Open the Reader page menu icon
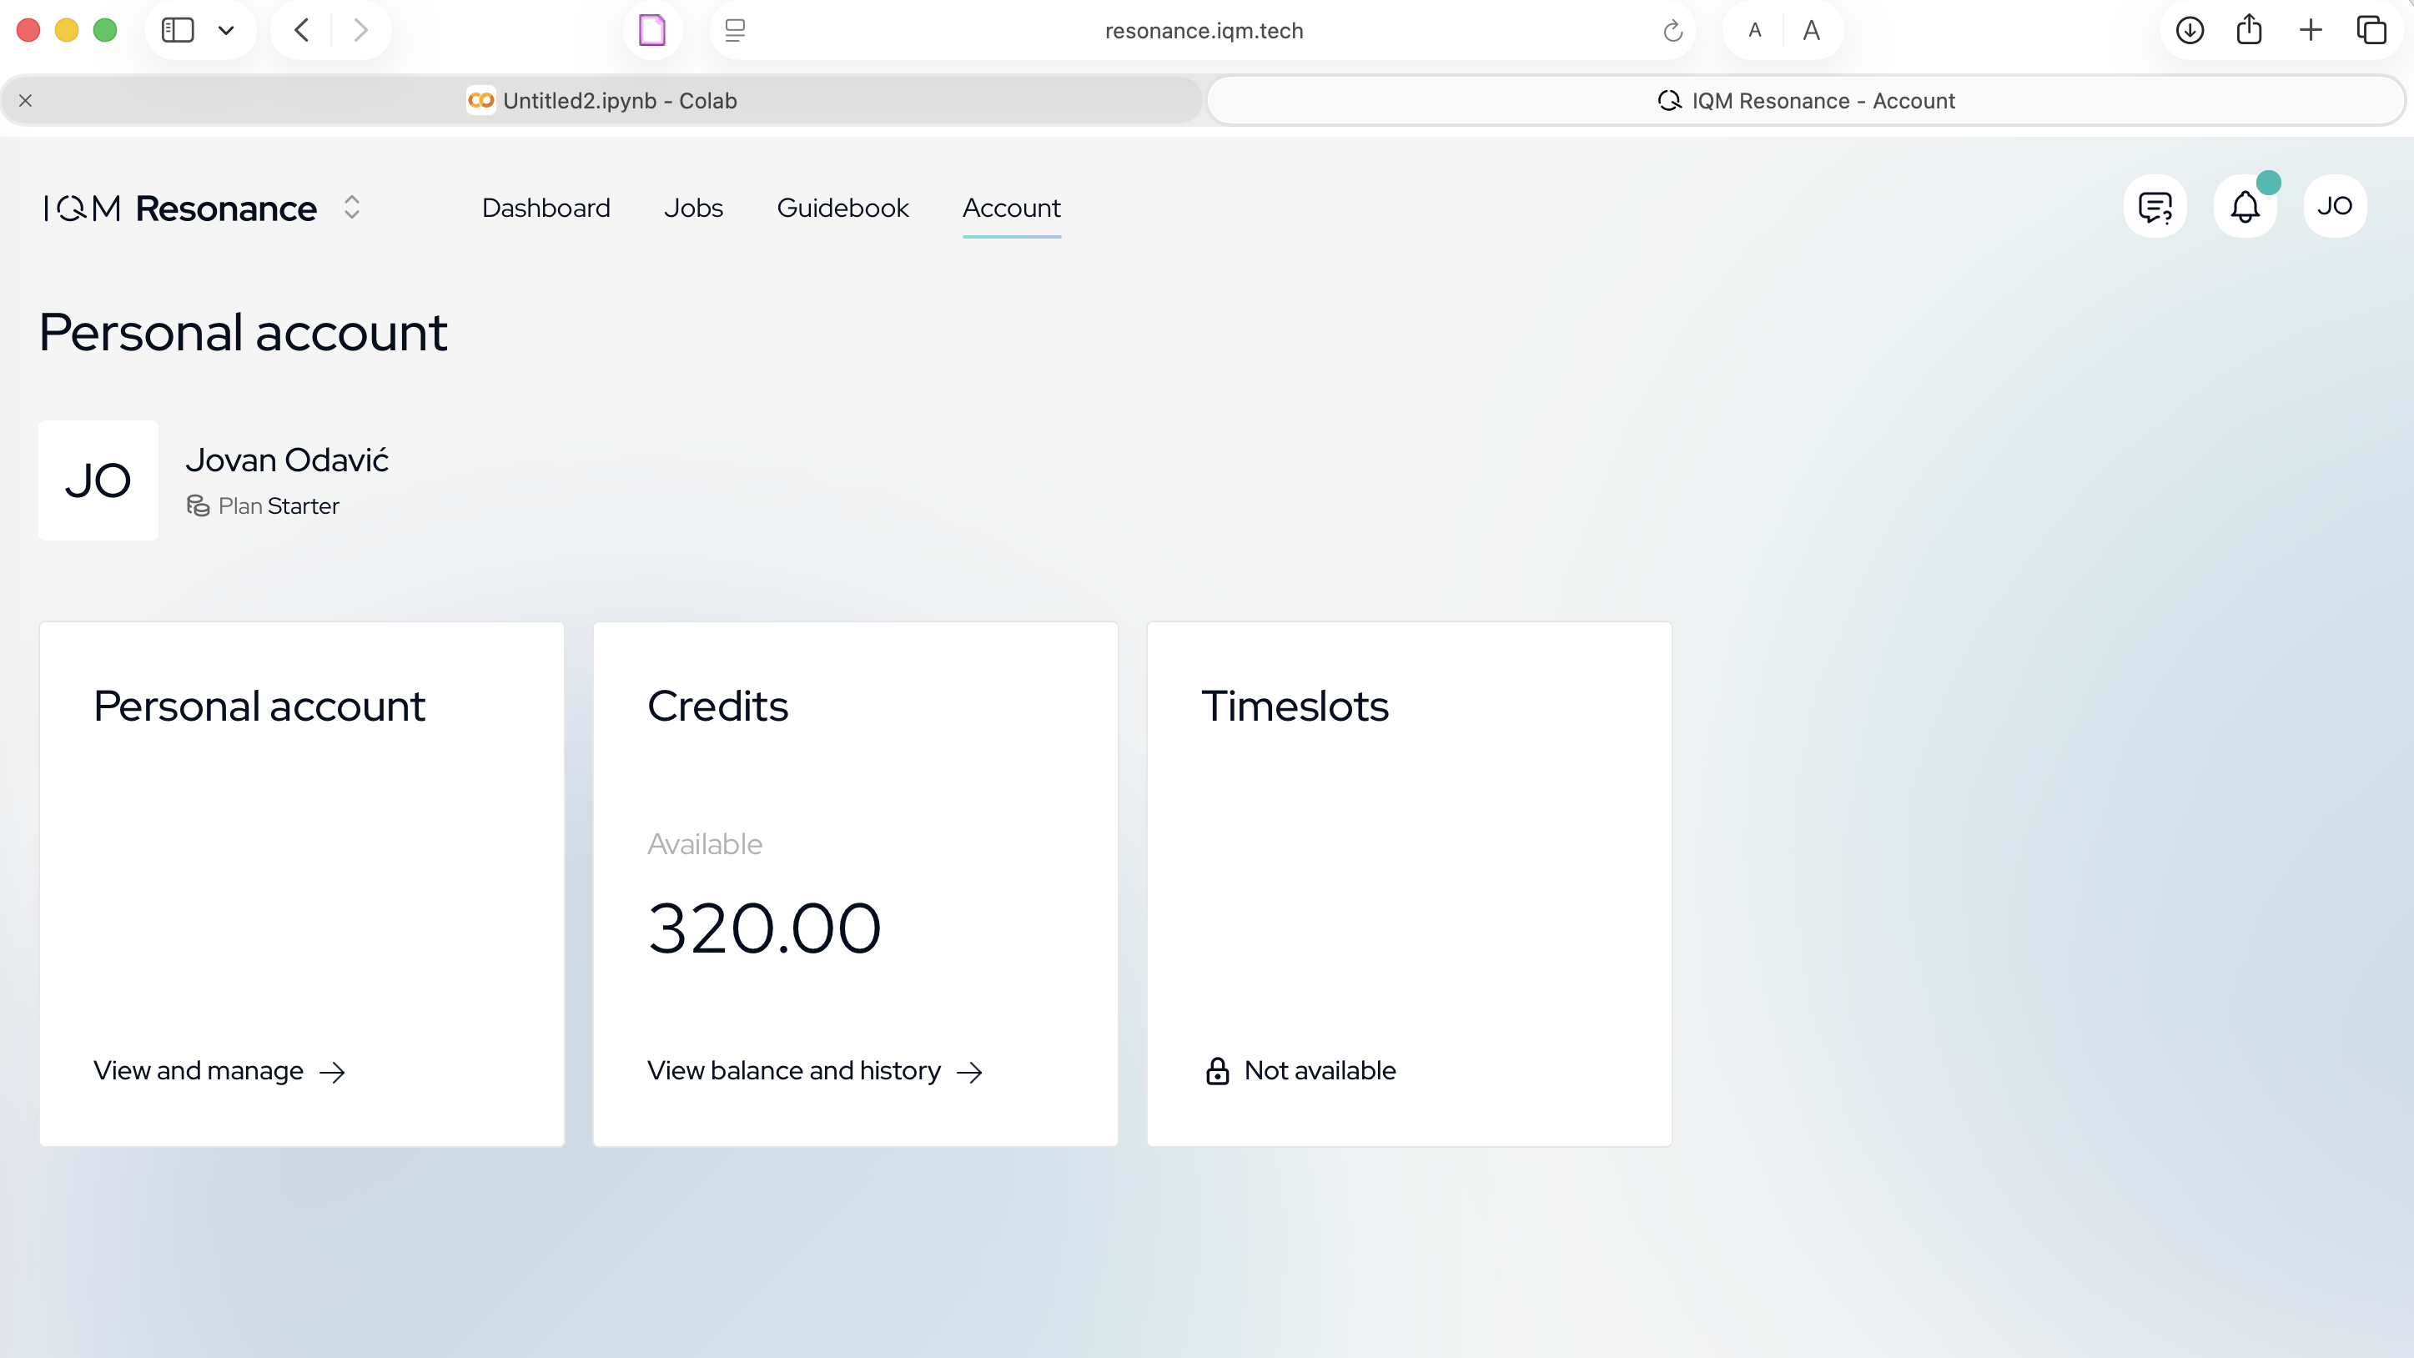2414x1358 pixels. 735,31
